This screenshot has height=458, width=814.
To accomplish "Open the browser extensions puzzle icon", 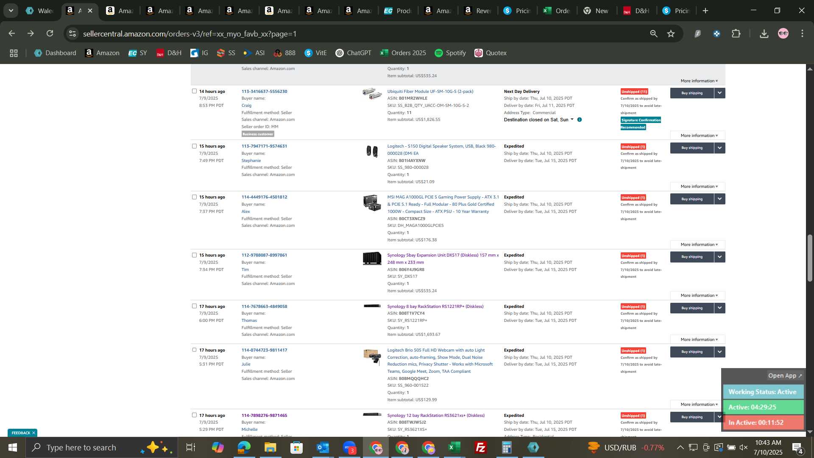I will 736,34.
